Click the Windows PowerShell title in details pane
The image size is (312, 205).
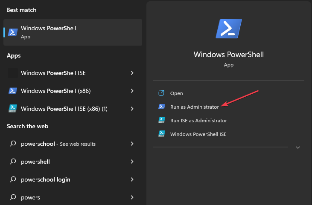(x=229, y=55)
